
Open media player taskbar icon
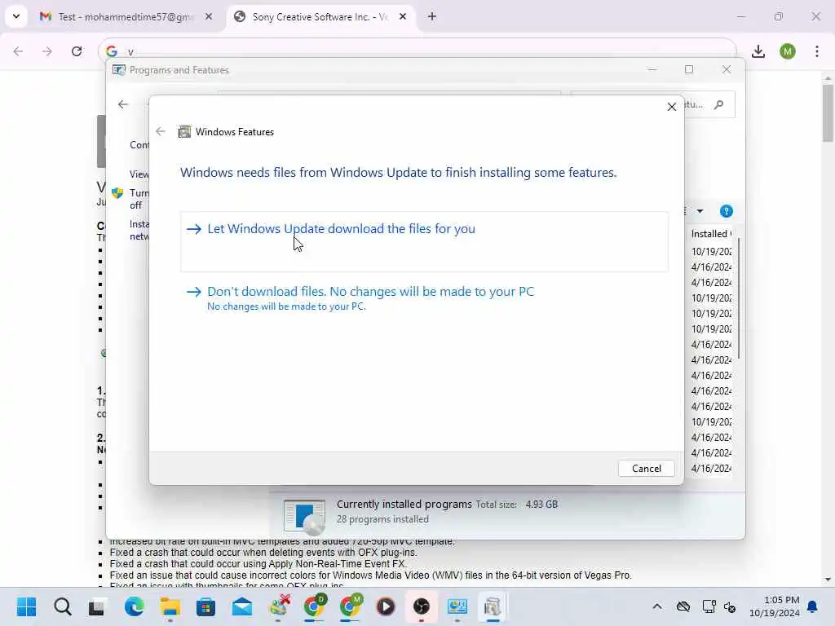386,606
